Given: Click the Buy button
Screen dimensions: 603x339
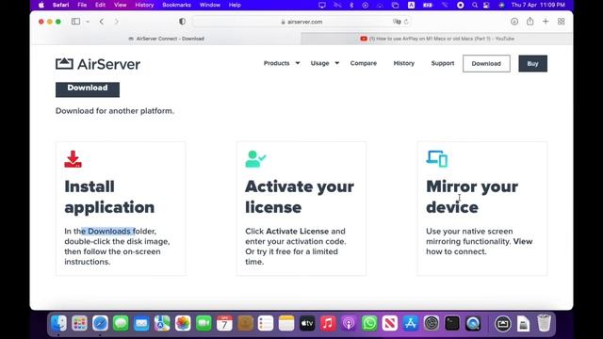Looking at the screenshot, I should click(x=532, y=63).
